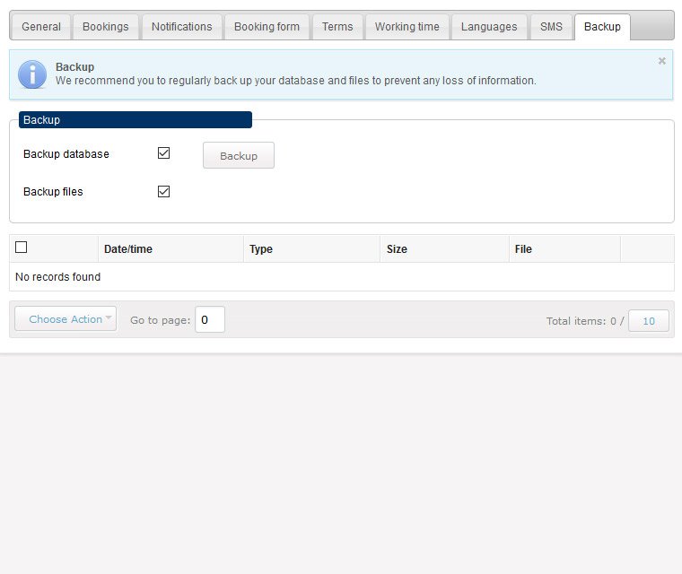Open the Working time tab
Screen dimensions: 682x574
[407, 27]
